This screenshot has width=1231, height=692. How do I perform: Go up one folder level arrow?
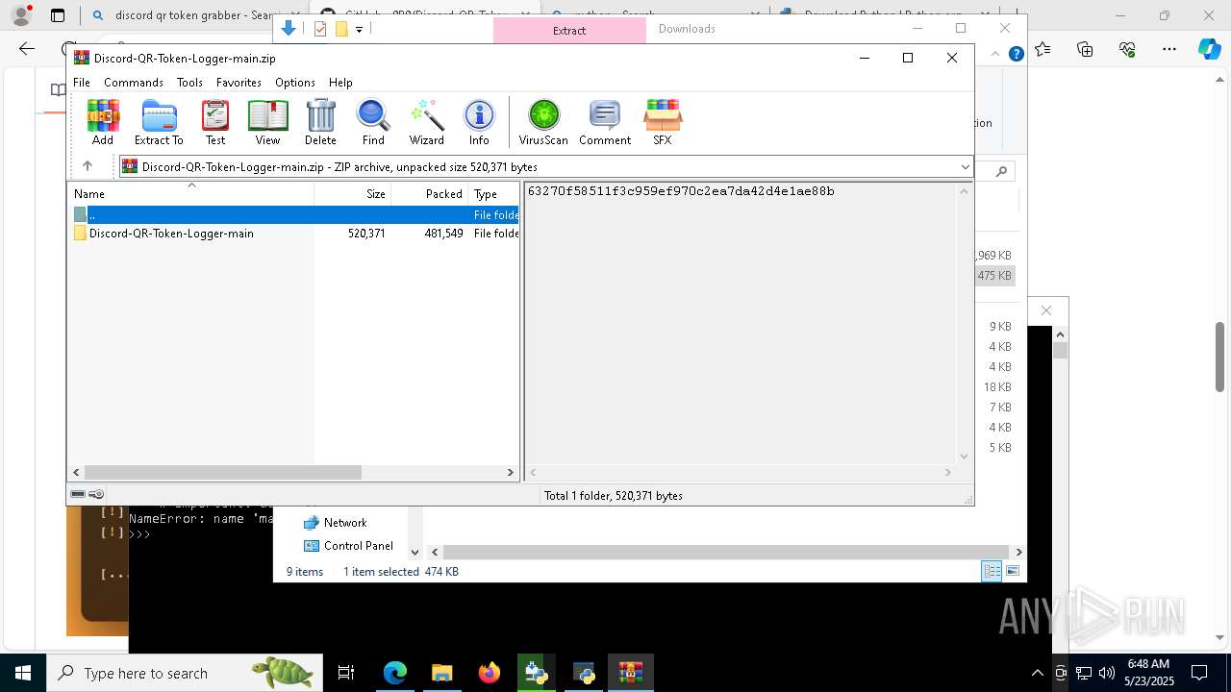[x=88, y=166]
